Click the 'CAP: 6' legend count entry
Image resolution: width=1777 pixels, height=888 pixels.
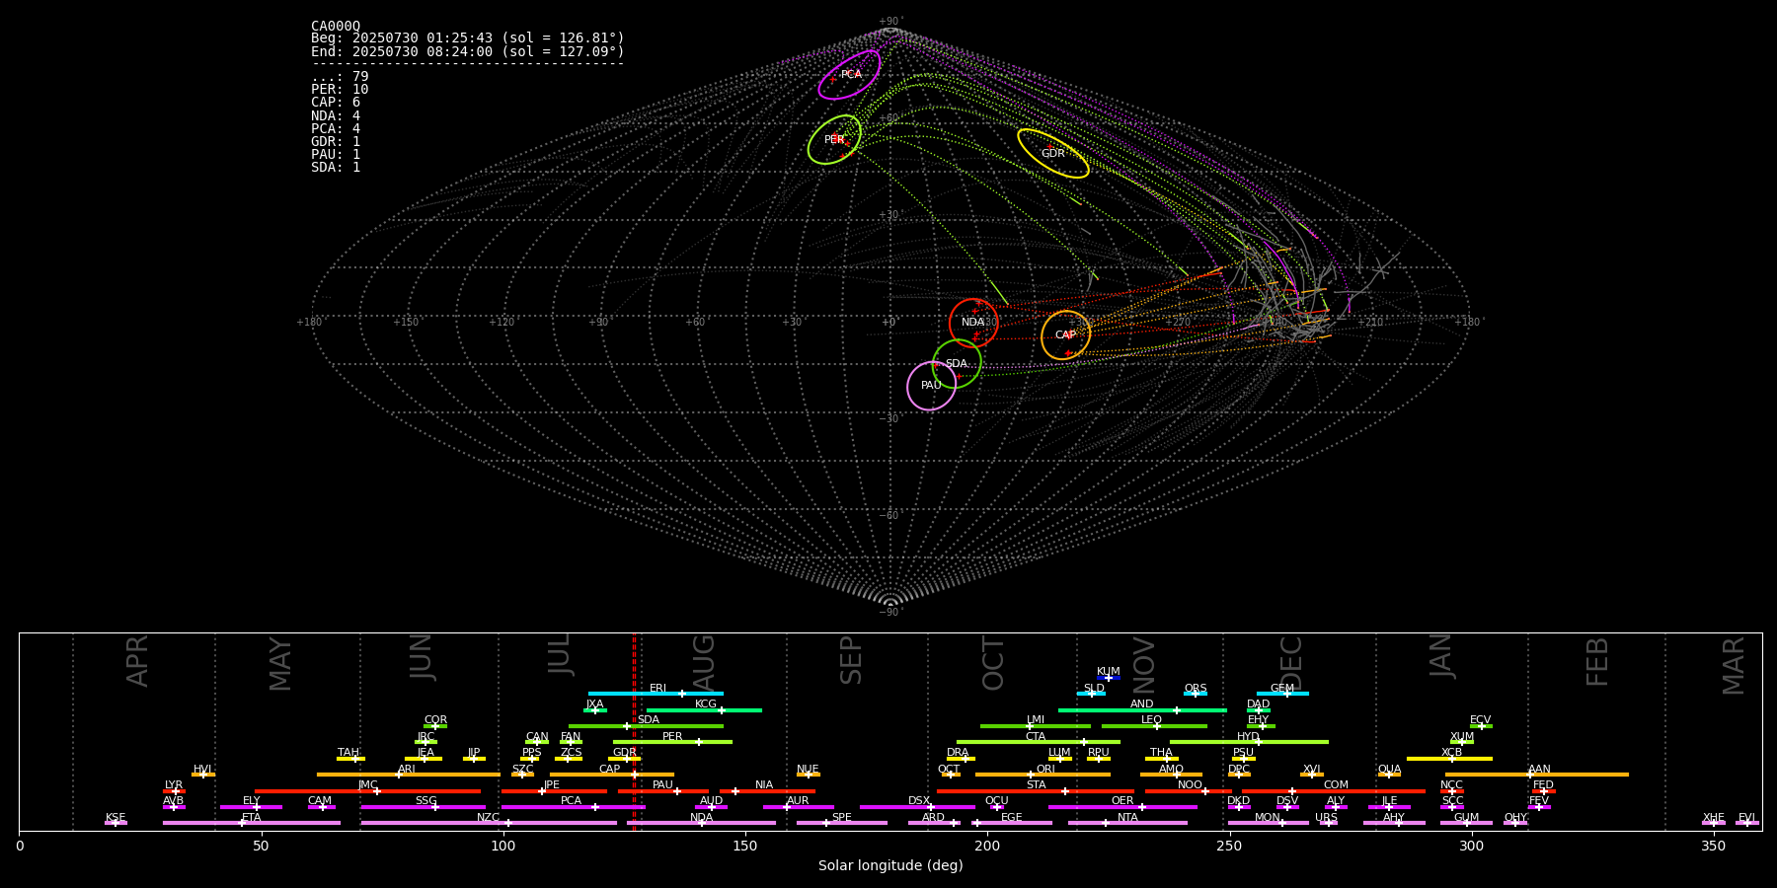(x=336, y=103)
